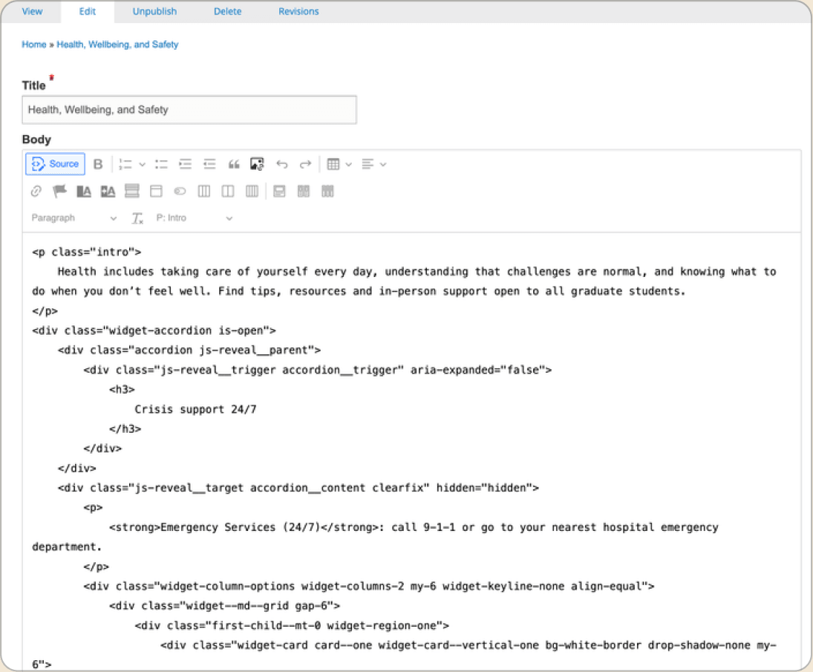Apply Bold formatting from the toolbar
Viewport: 813px width, 672px height.
[98, 164]
